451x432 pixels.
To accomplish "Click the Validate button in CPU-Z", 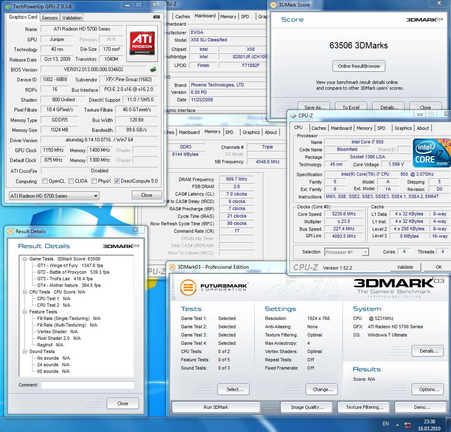I will click(405, 267).
